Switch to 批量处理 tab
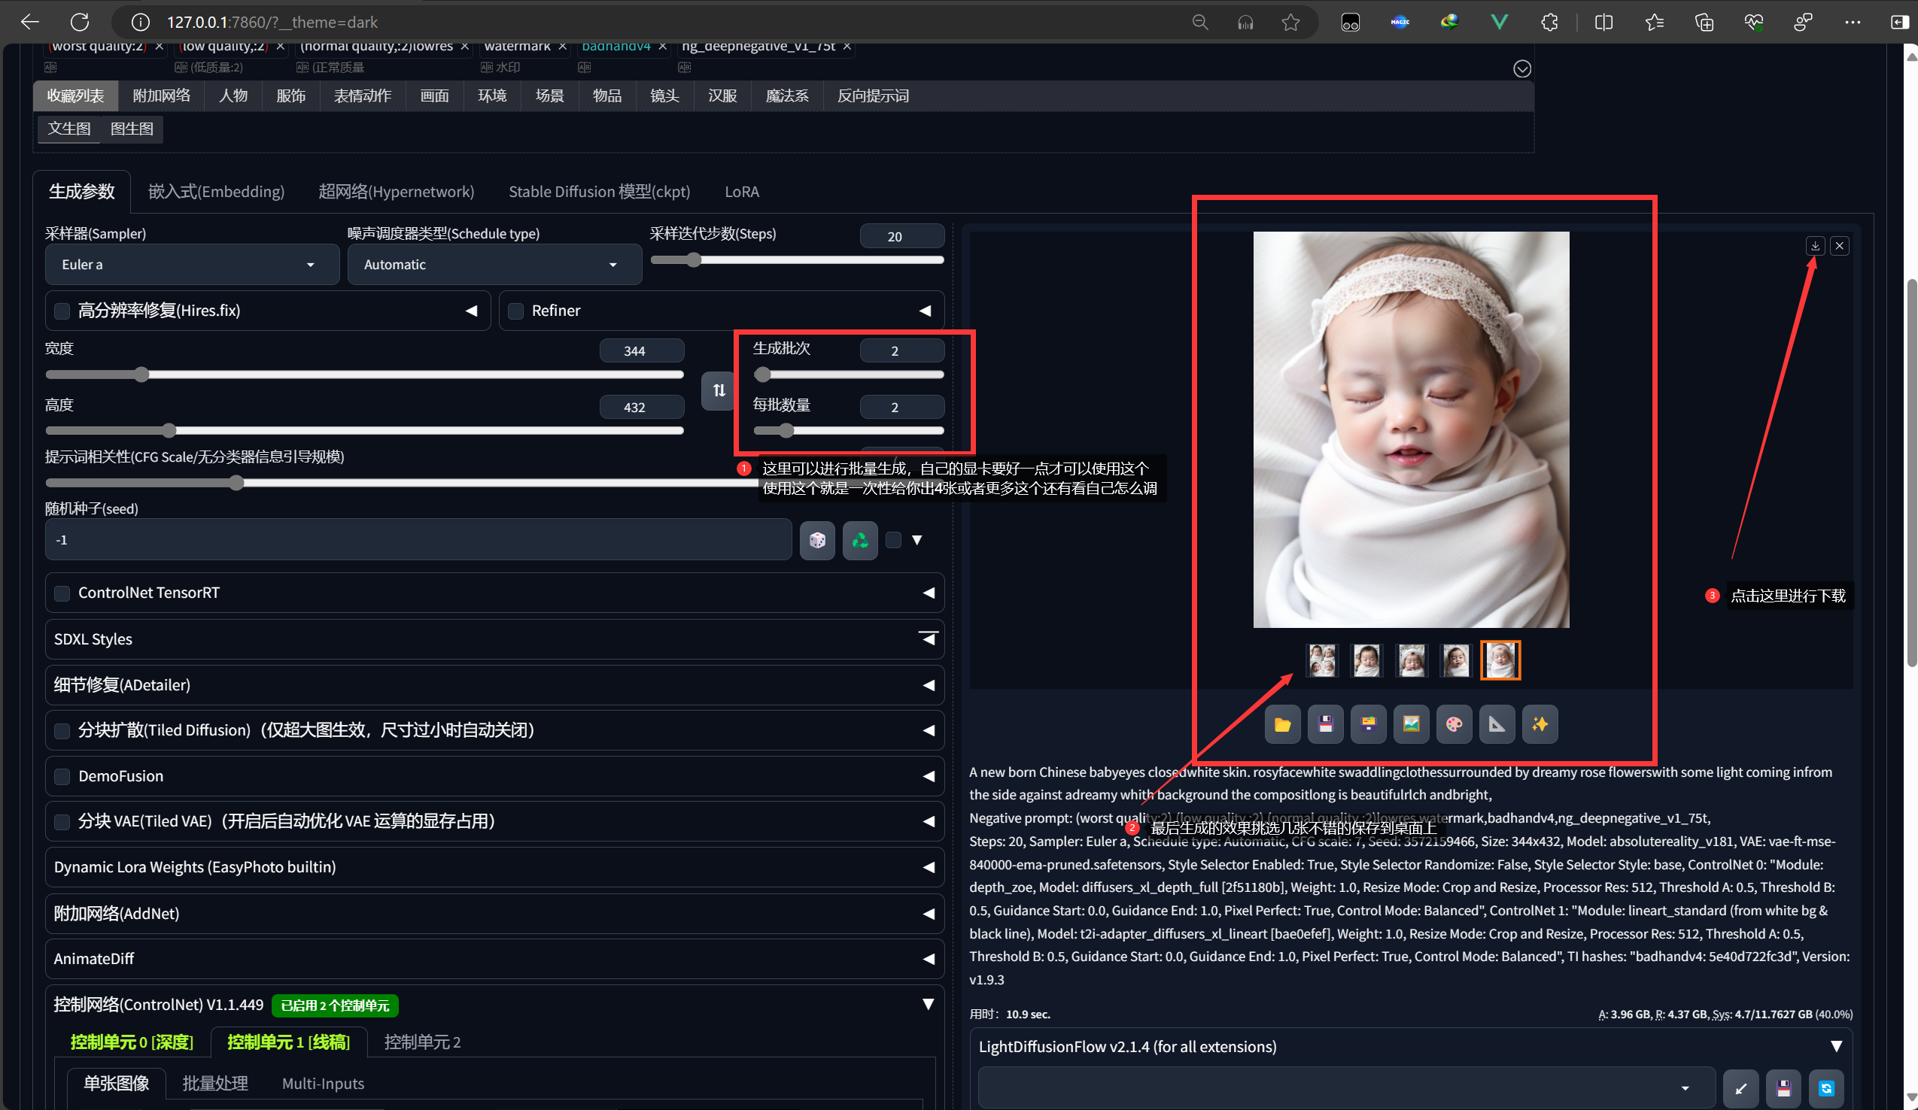The width and height of the screenshot is (1918, 1110). coord(215,1084)
